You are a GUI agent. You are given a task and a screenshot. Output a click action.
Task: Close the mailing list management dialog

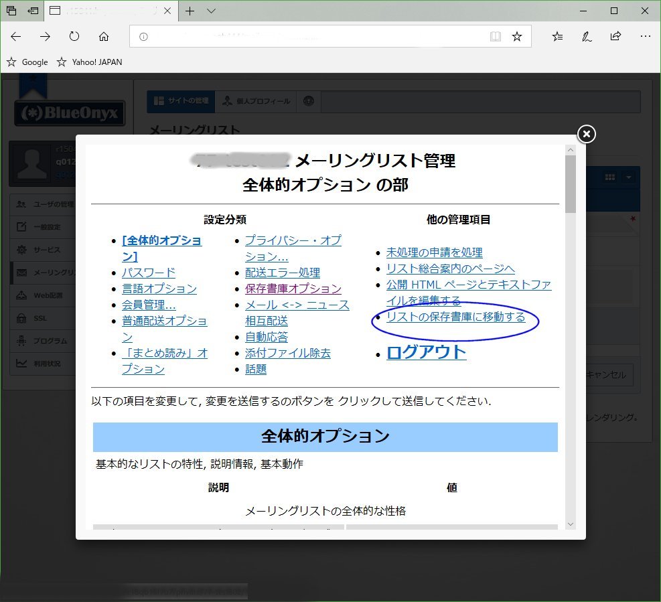[x=585, y=134]
